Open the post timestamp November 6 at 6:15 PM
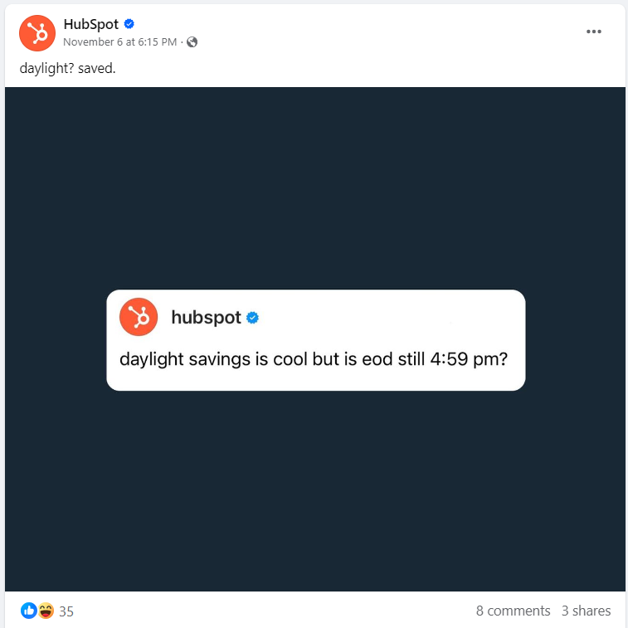Image resolution: width=628 pixels, height=628 pixels. 119,42
